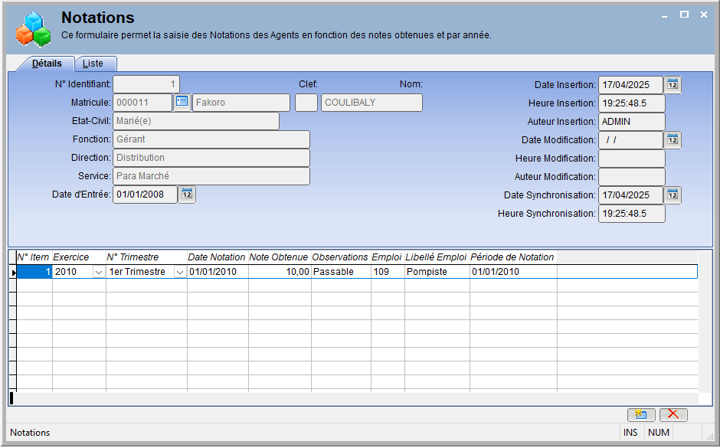Maximize the Notations window
Image resolution: width=720 pixels, height=448 pixels.
click(684, 15)
